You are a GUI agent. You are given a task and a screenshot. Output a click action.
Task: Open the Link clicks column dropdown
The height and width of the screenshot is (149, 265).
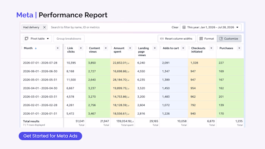point(81,48)
